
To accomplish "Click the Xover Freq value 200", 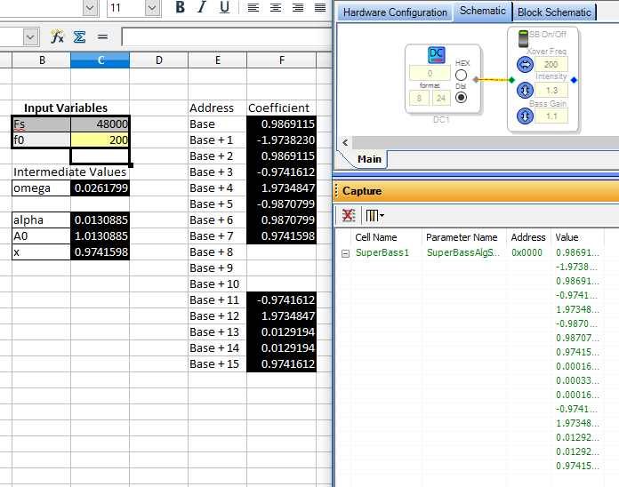I will (551, 64).
